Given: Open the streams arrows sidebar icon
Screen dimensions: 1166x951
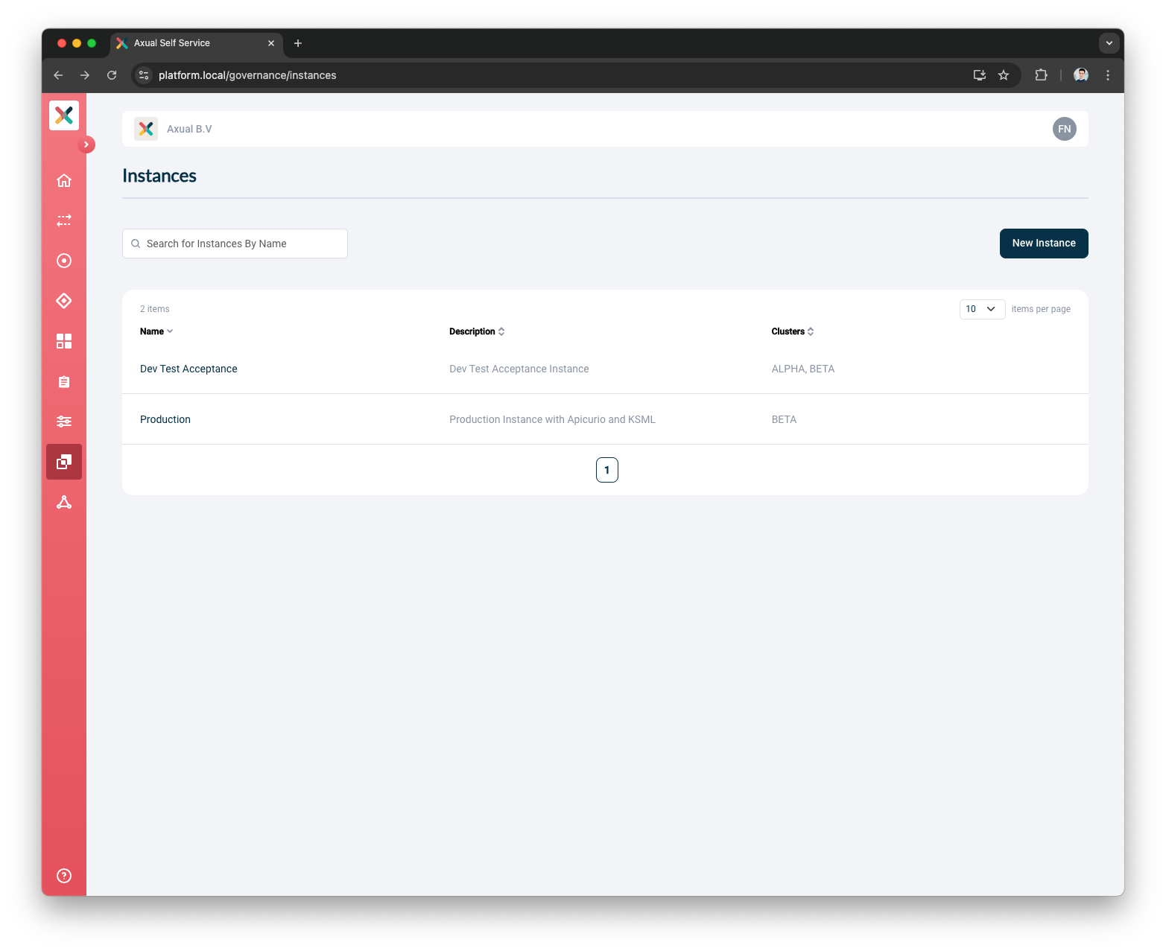Looking at the screenshot, I should coord(64,220).
